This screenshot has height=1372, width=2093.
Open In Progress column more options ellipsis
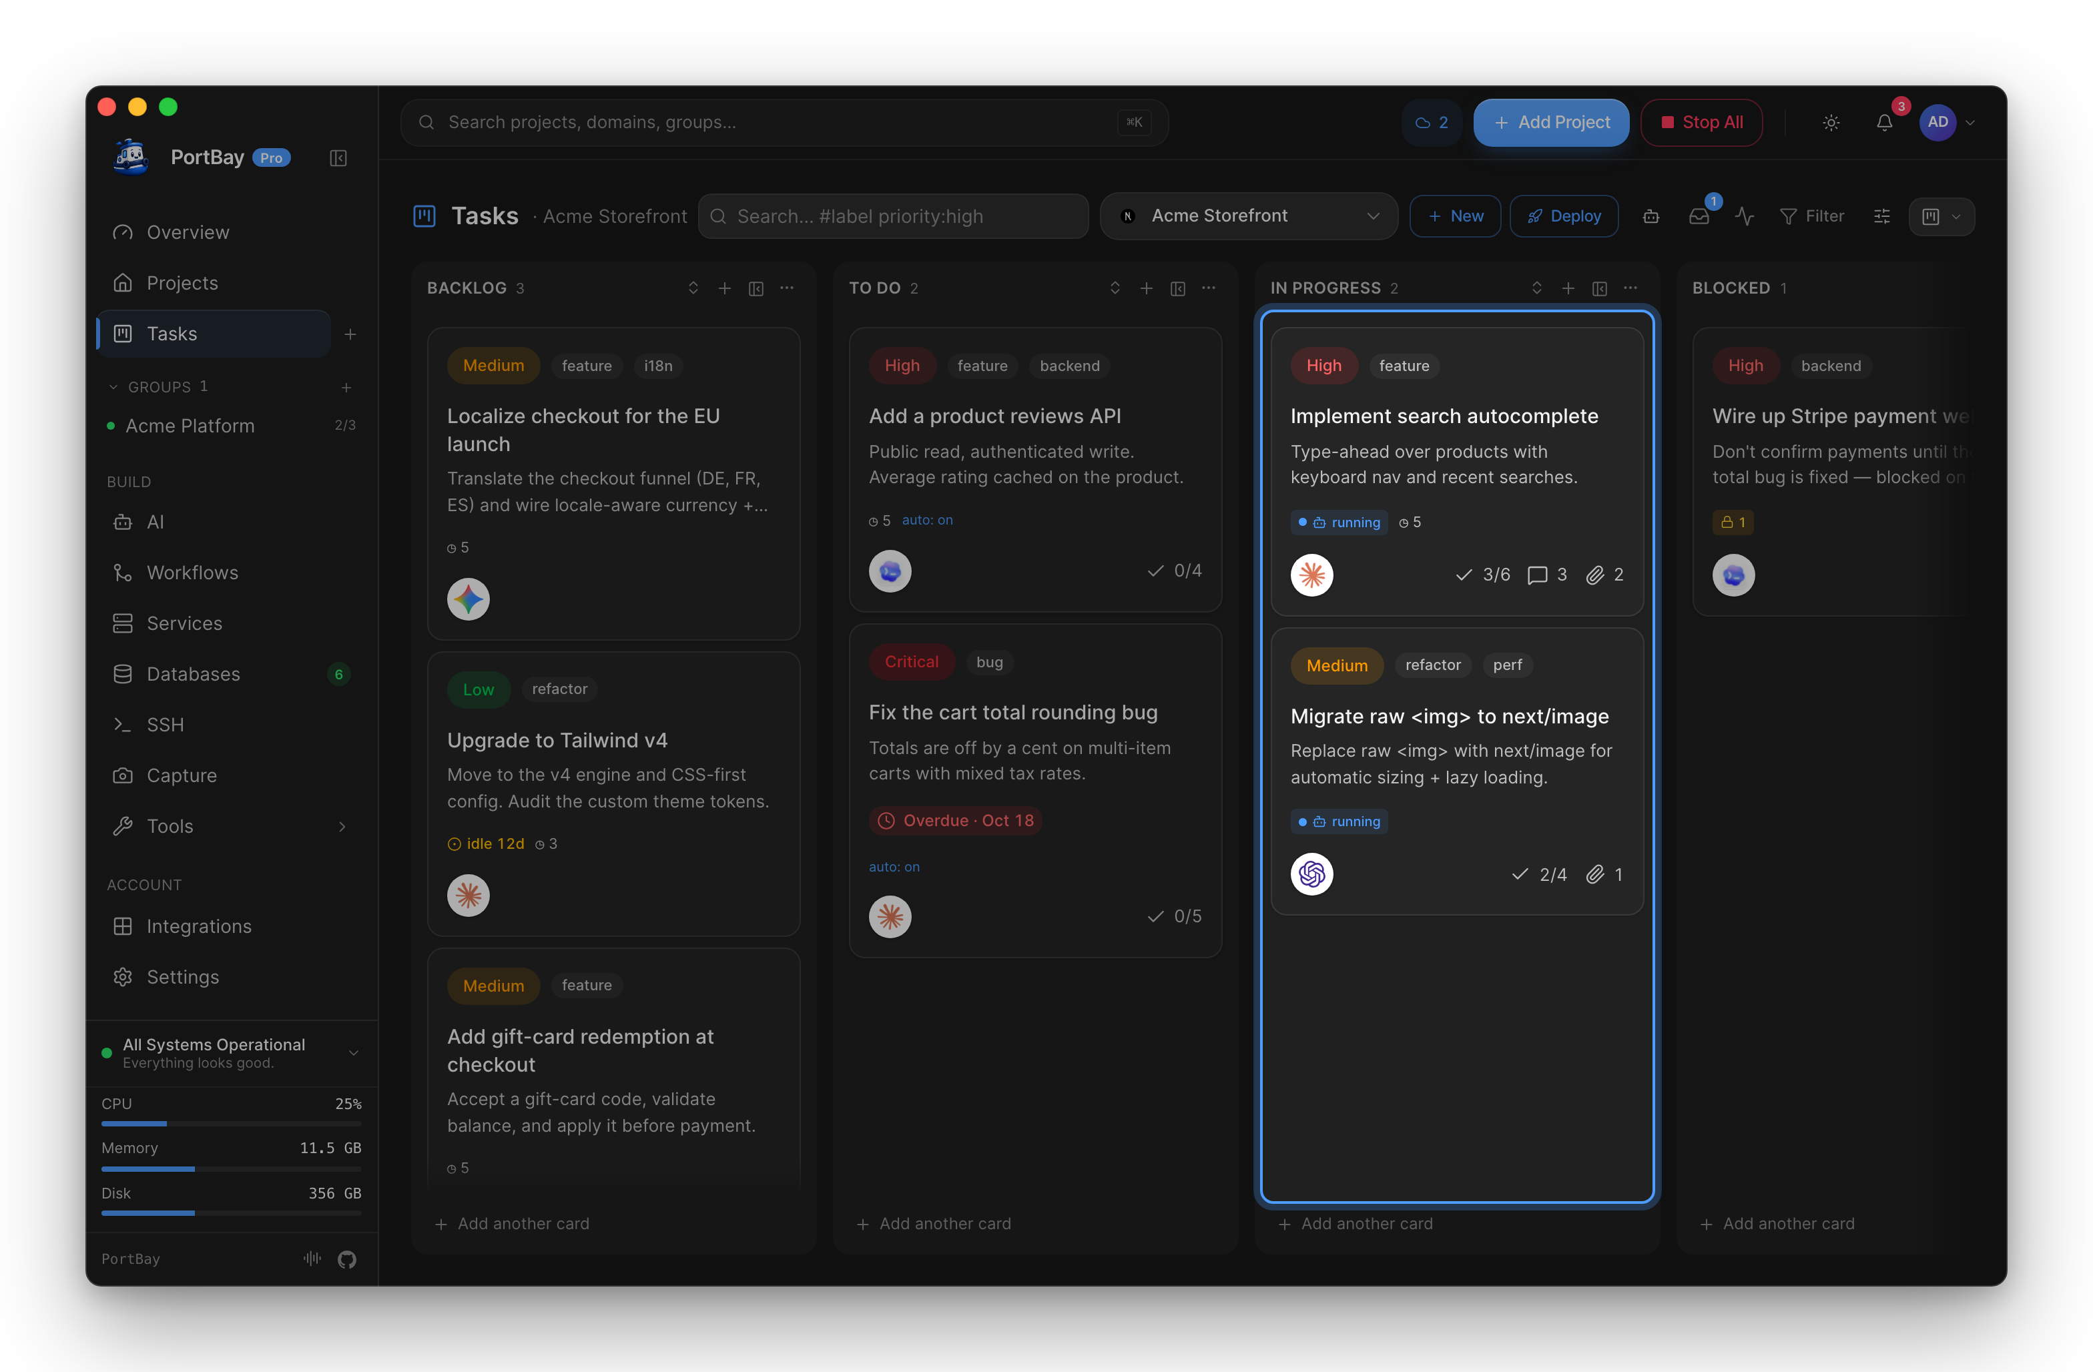[x=1630, y=288]
